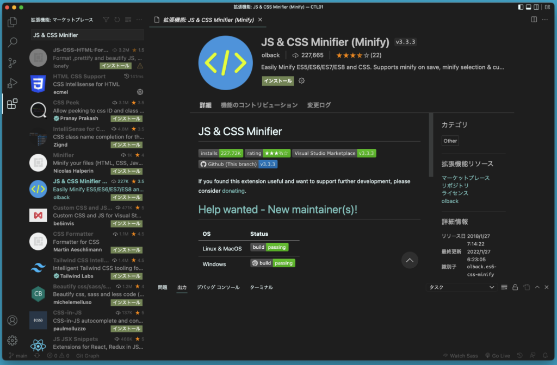Open the ライセンス resource link

pos(455,193)
